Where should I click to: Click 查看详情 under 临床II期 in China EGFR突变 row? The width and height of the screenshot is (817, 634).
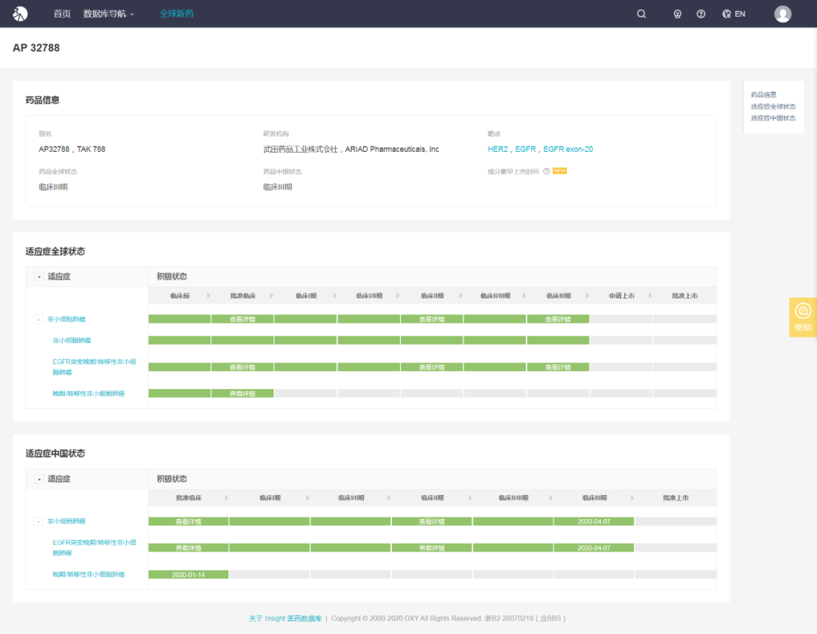(432, 548)
